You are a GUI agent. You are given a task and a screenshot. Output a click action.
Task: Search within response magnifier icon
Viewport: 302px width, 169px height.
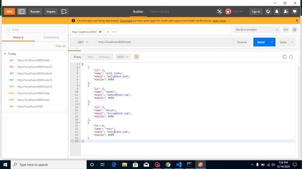tap(291, 57)
